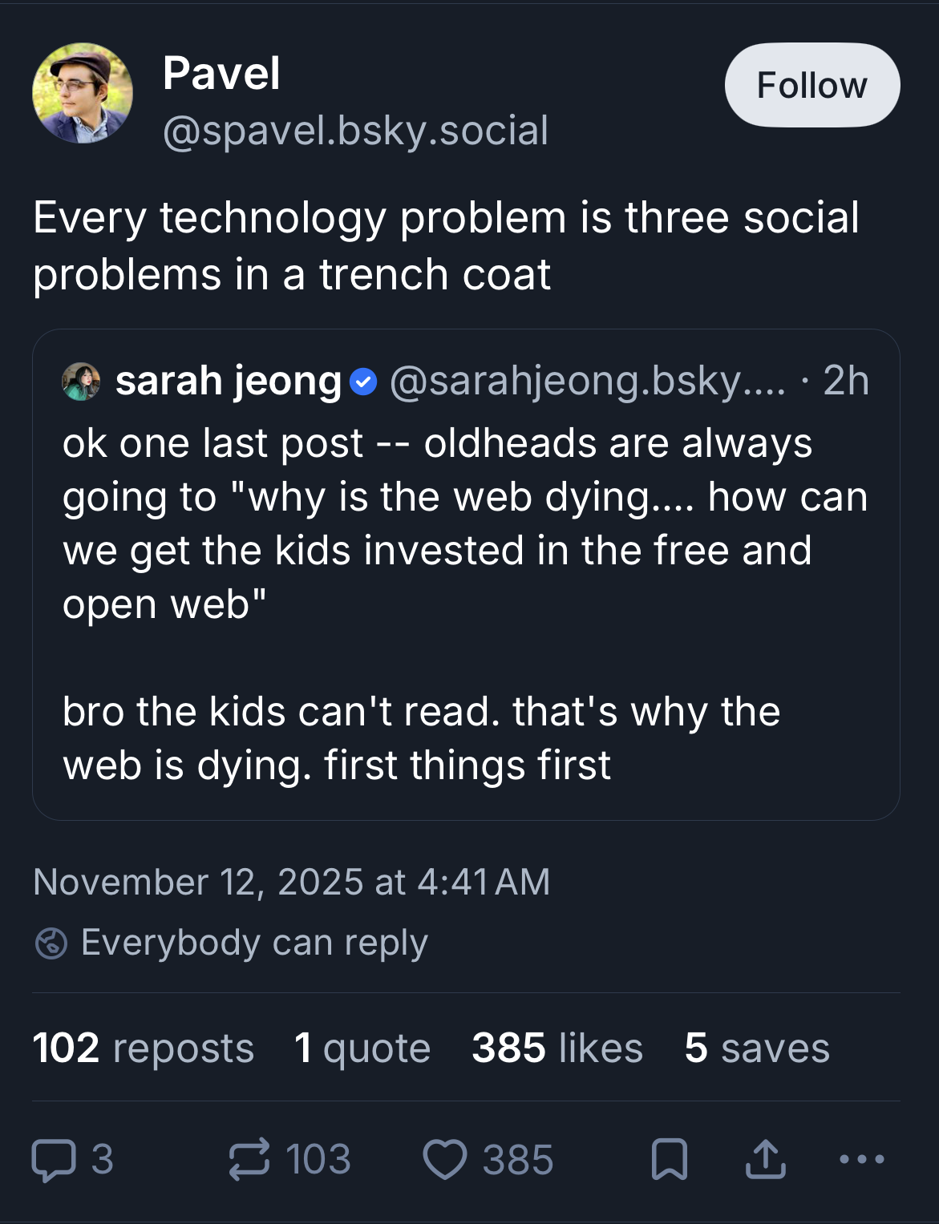
Task: Click sarah jeong's blue verified badge
Action: [x=364, y=382]
